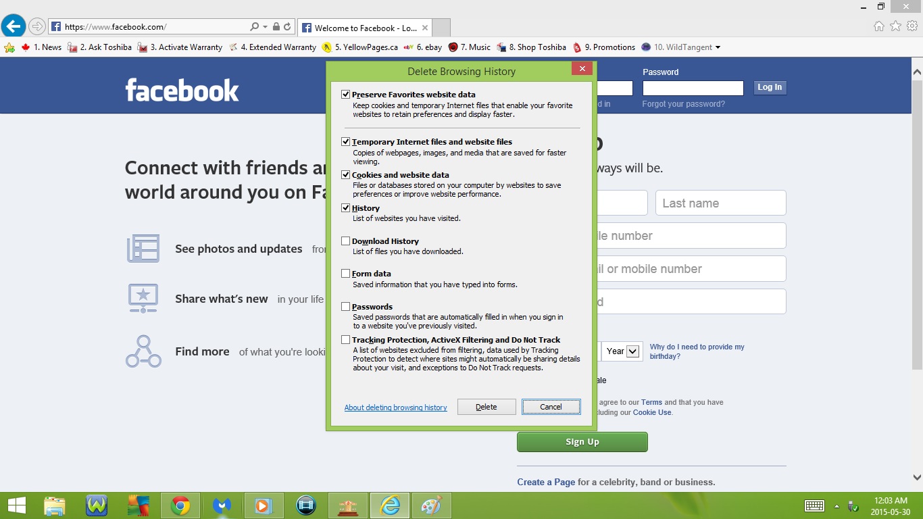923x519 pixels.
Task: Click the network icon beside Find more
Action: click(143, 351)
